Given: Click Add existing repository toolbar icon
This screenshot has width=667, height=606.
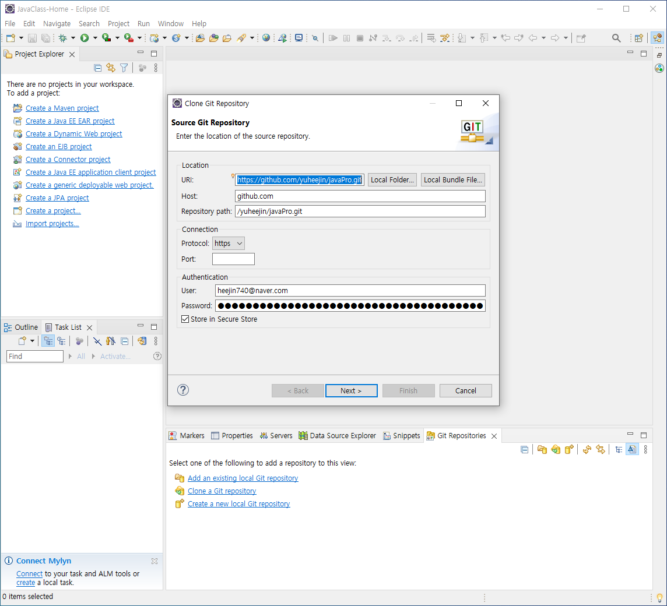Looking at the screenshot, I should point(542,449).
